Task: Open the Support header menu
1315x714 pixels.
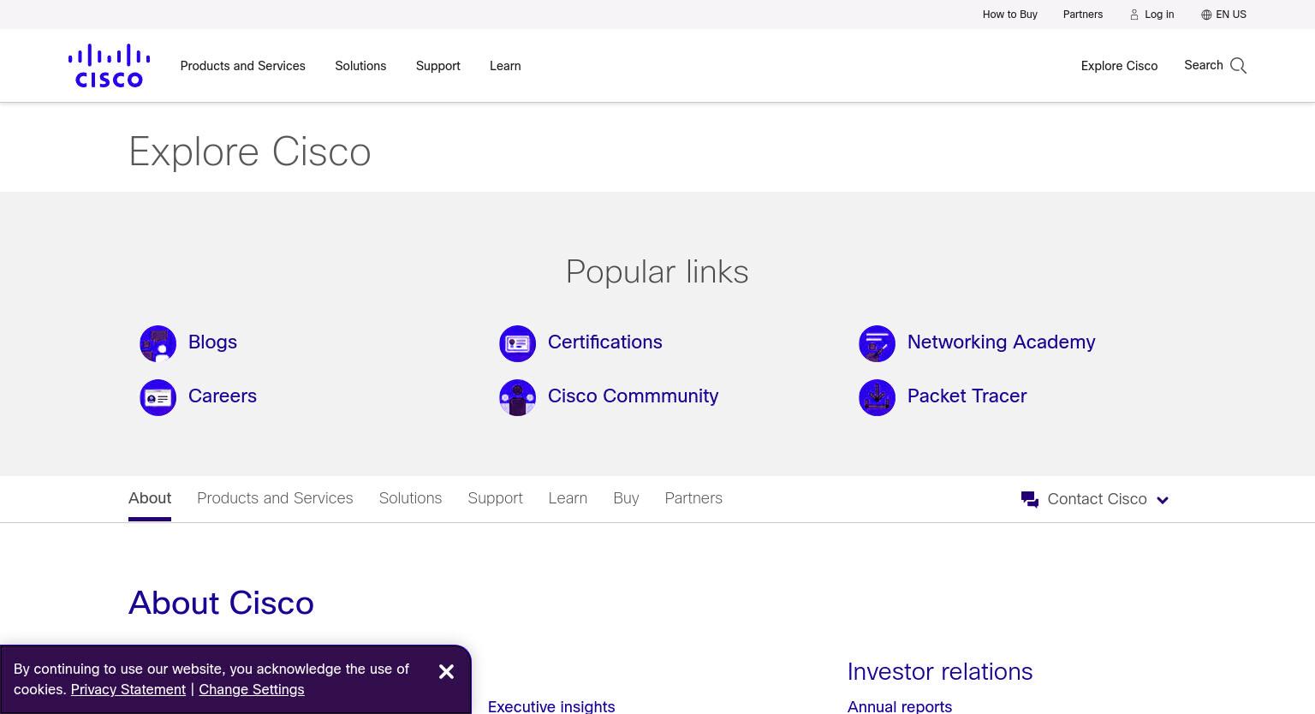Action: pos(438,66)
